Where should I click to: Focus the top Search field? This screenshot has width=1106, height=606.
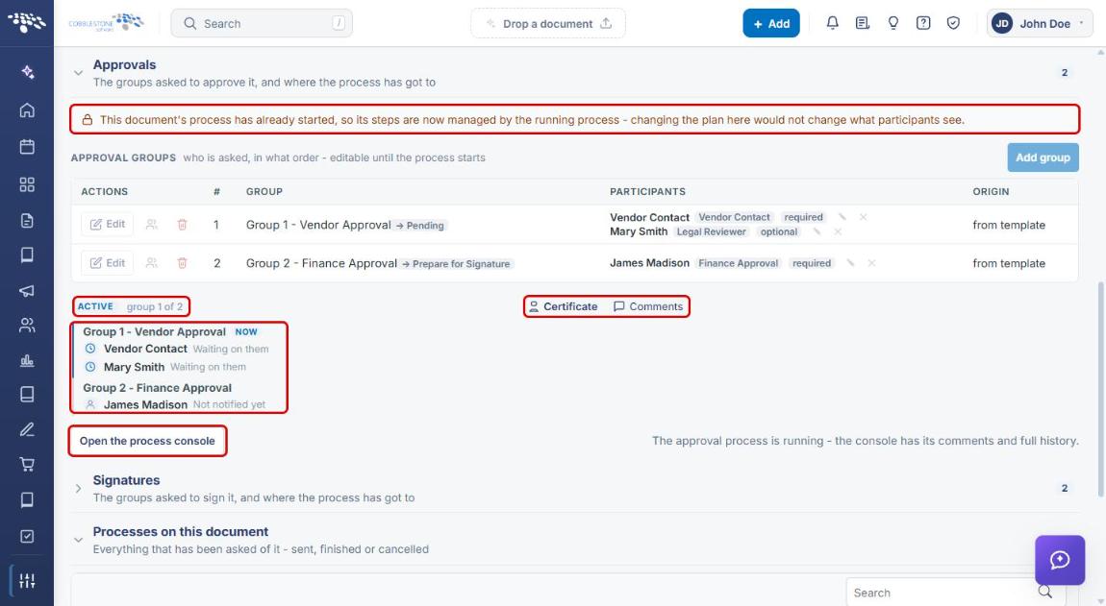click(262, 23)
